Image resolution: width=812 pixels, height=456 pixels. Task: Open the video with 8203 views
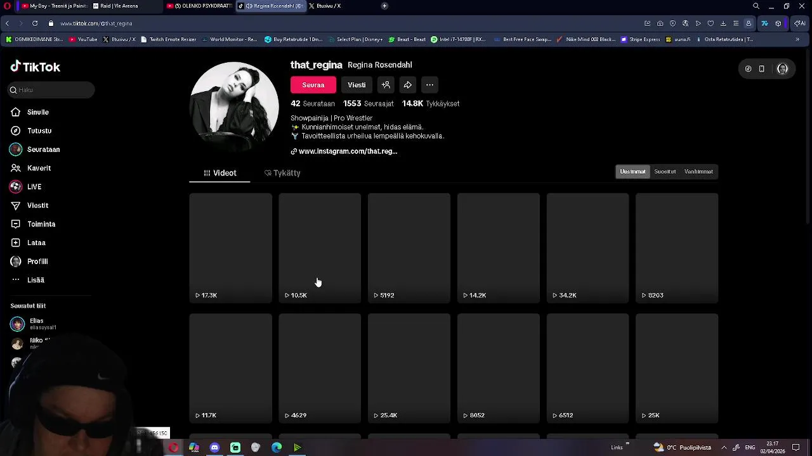point(677,248)
